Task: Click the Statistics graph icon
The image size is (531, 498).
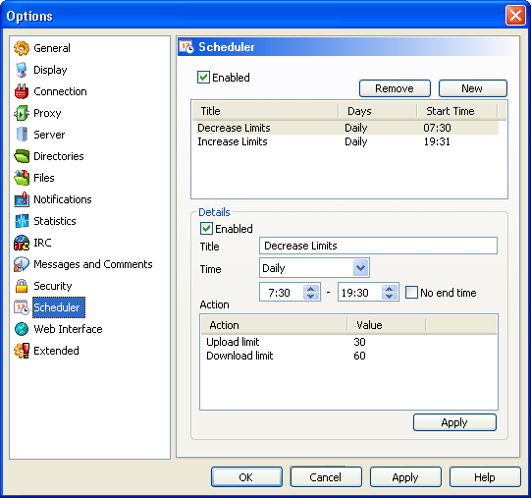Action: (22, 221)
